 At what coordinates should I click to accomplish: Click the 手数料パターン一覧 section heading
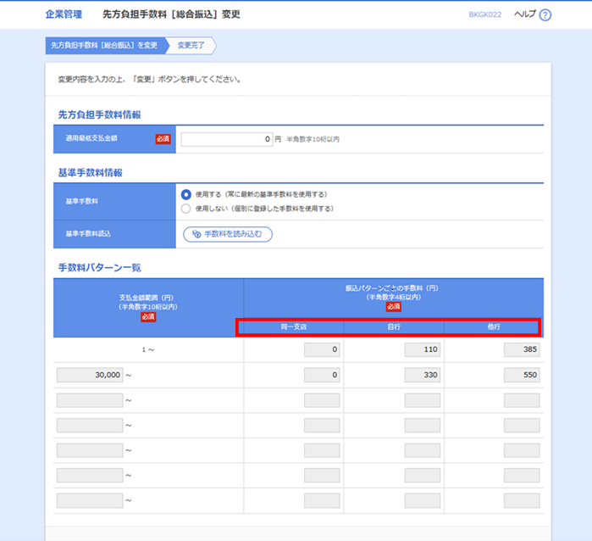[x=99, y=268]
